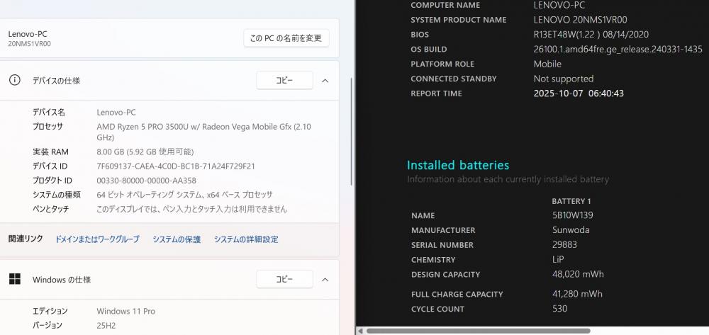Open the システムの詳細設定 link
The width and height of the screenshot is (709, 335).
tap(246, 239)
